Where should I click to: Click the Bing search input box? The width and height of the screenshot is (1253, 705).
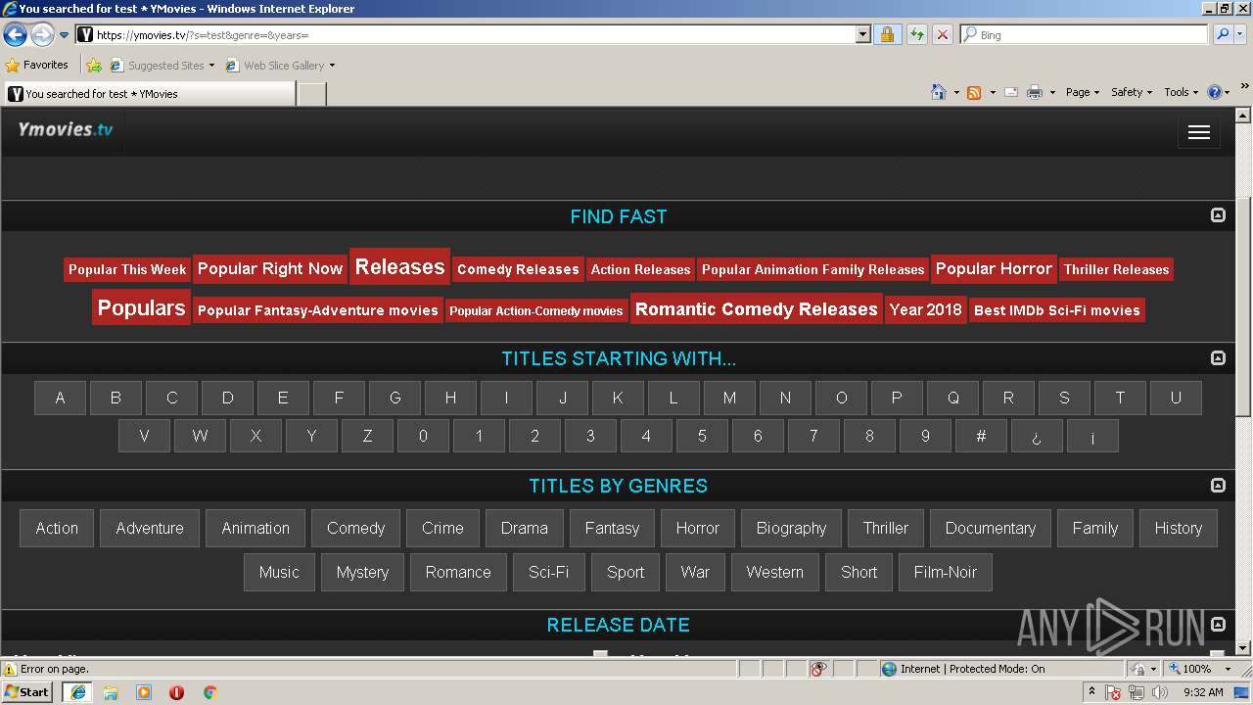pos(1085,34)
